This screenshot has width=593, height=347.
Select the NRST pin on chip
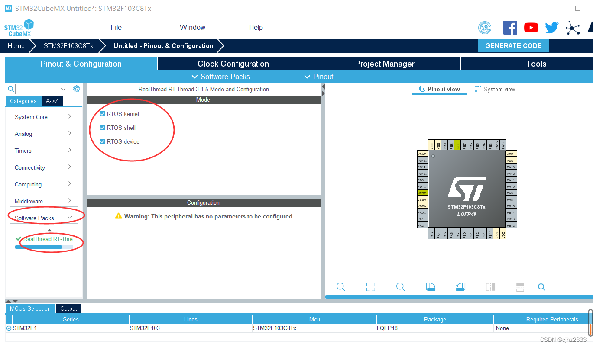tap(422, 193)
